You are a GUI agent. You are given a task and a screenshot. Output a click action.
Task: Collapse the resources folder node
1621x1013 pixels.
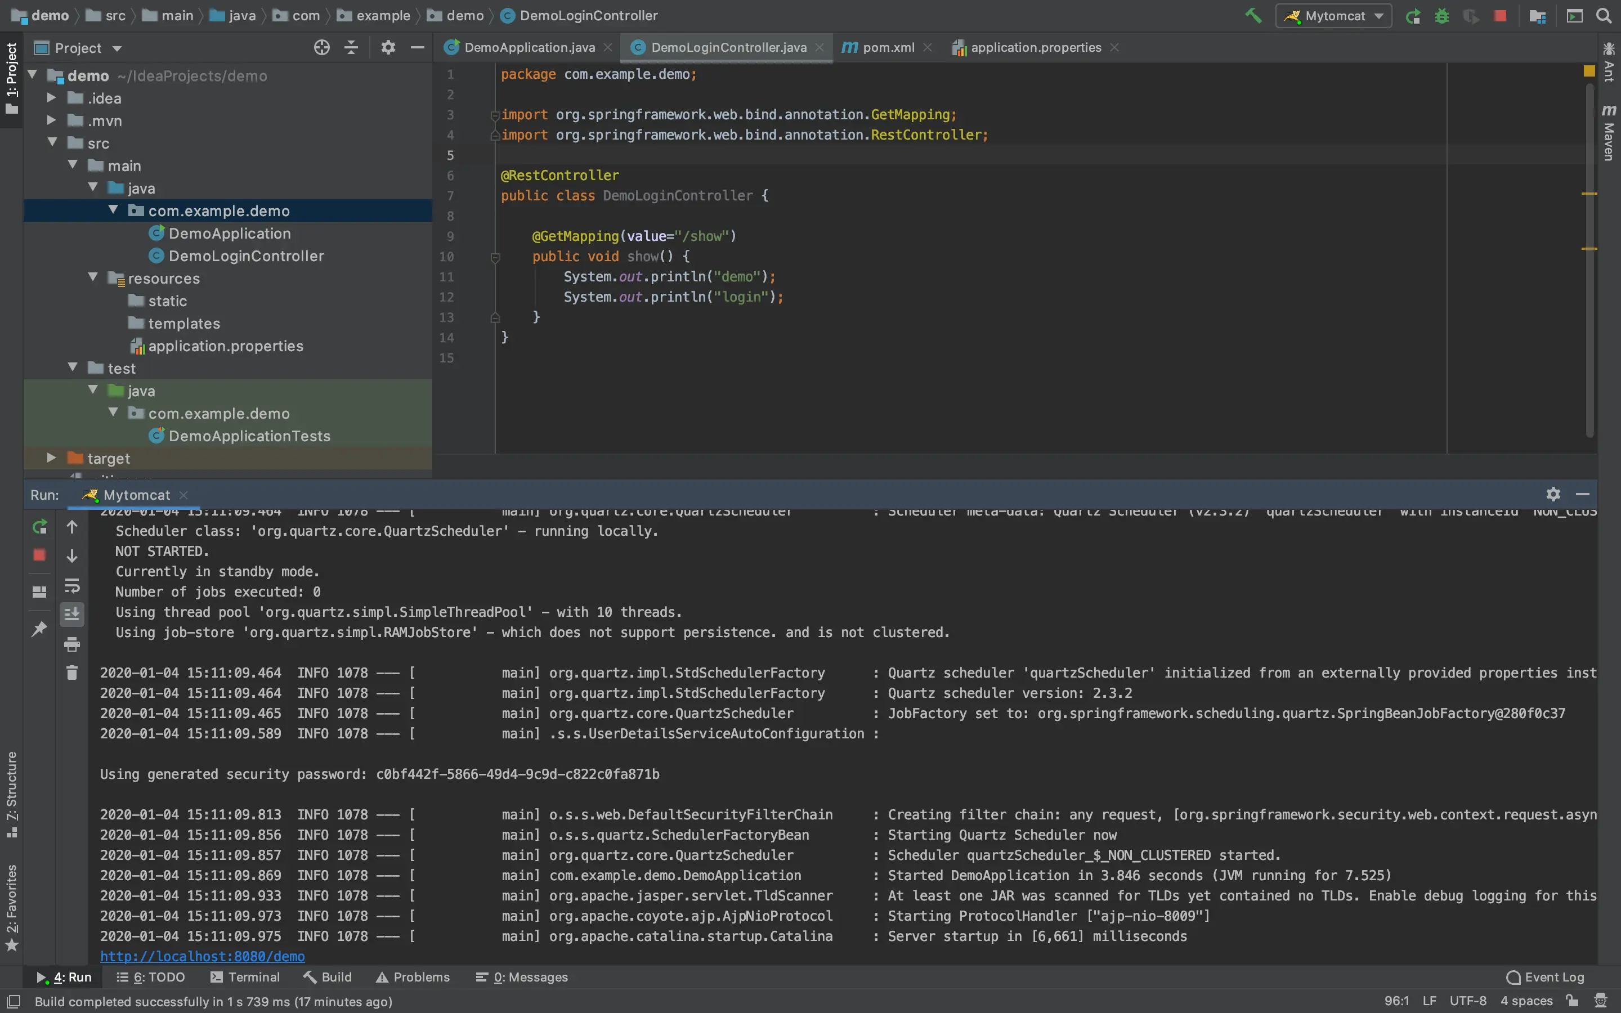(x=93, y=277)
